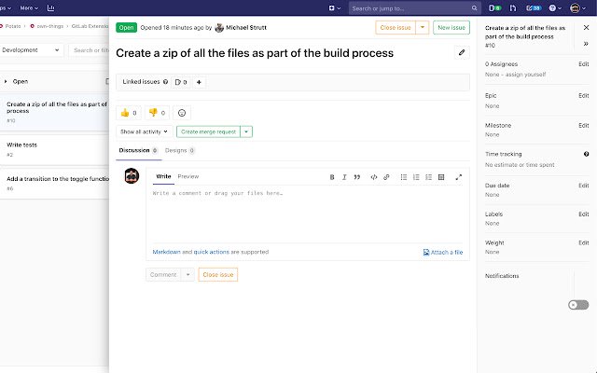Collapse the Open board list
The image size is (597, 373).
[6, 81]
